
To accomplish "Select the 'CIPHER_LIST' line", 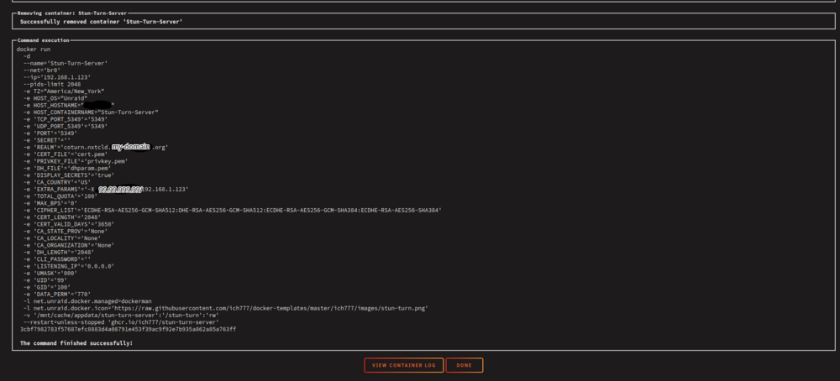I will [x=233, y=210].
